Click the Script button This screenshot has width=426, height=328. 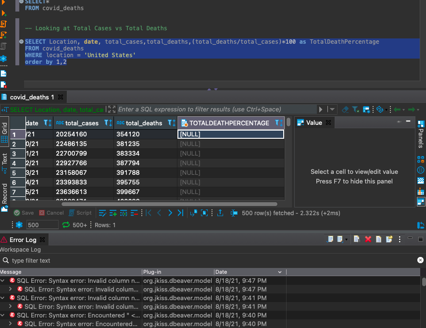[80, 213]
